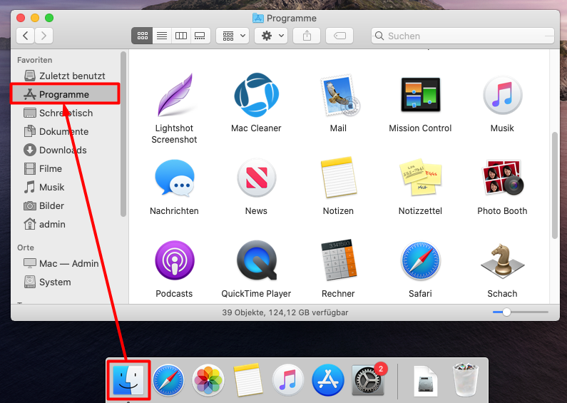Open System Preferences from the Dock

pyautogui.click(x=368, y=380)
